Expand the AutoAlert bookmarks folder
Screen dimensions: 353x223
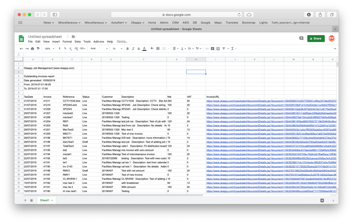(119, 23)
